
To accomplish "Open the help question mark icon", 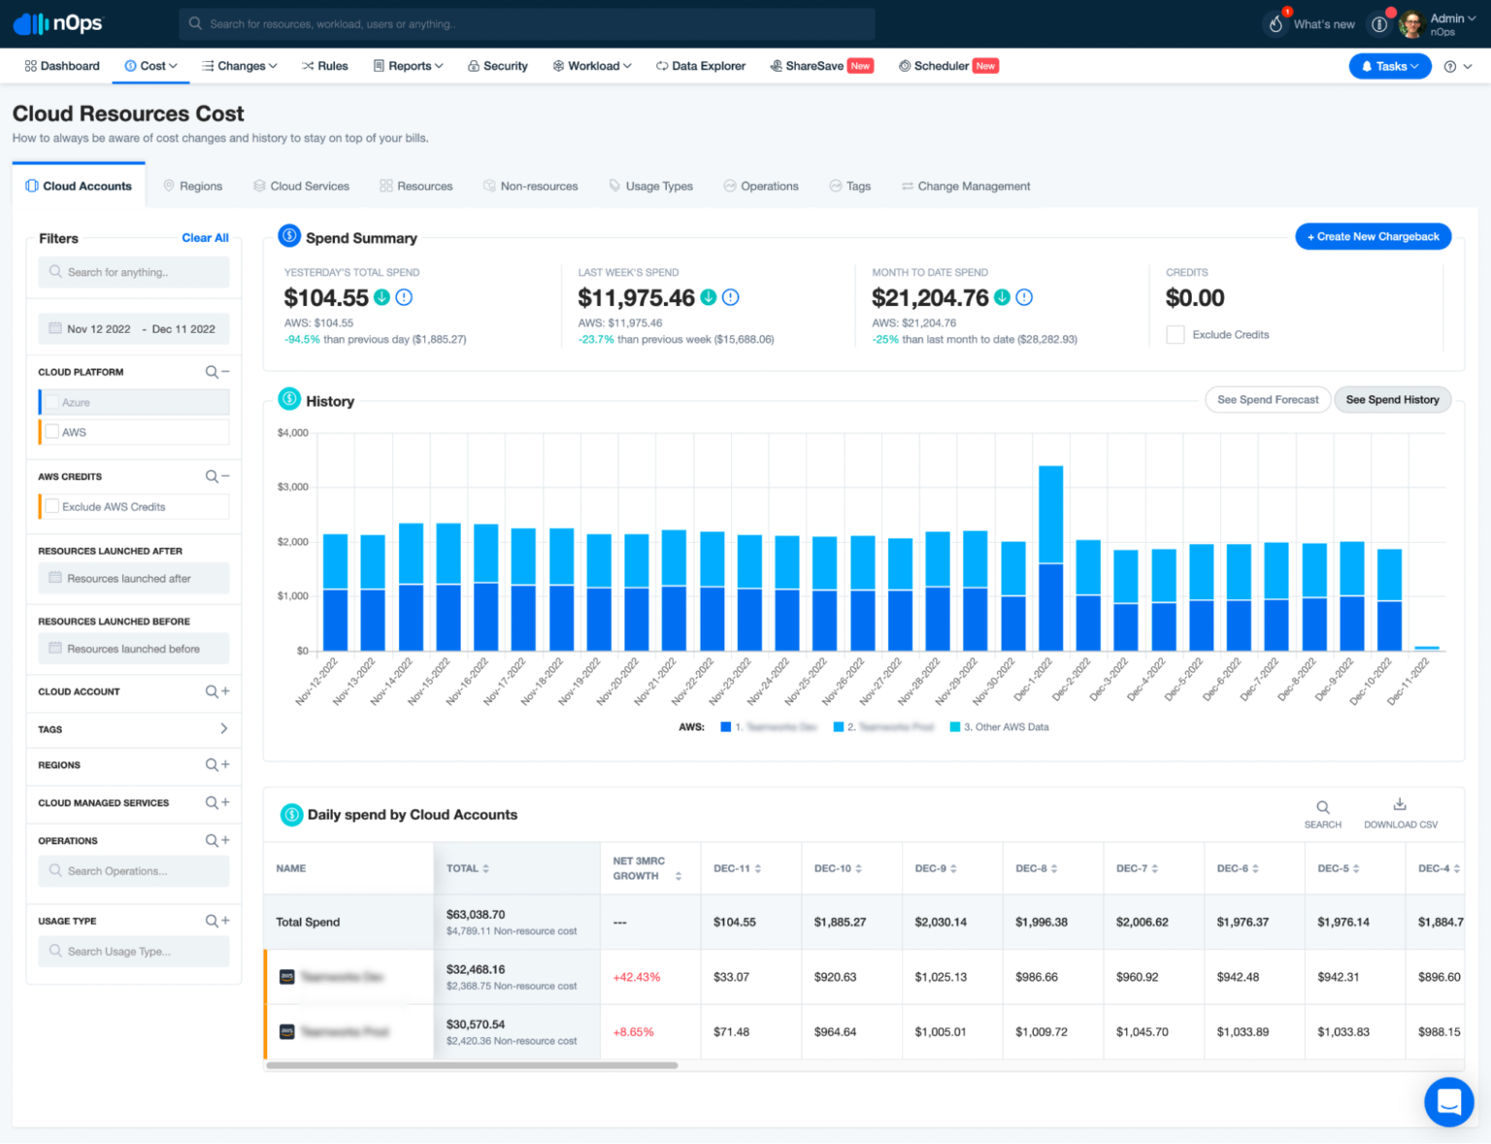I will click(1451, 65).
